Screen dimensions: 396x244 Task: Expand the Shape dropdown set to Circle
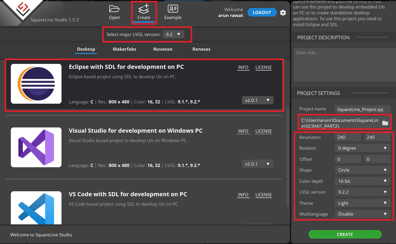(362, 170)
